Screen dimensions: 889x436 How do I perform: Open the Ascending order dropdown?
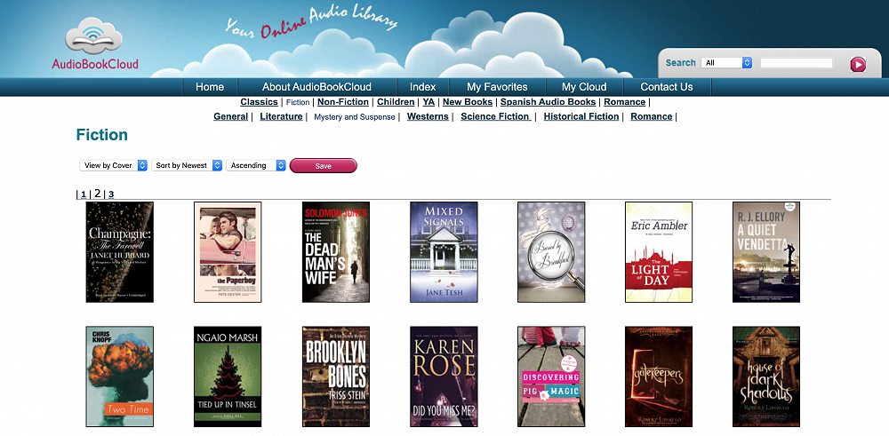(256, 165)
